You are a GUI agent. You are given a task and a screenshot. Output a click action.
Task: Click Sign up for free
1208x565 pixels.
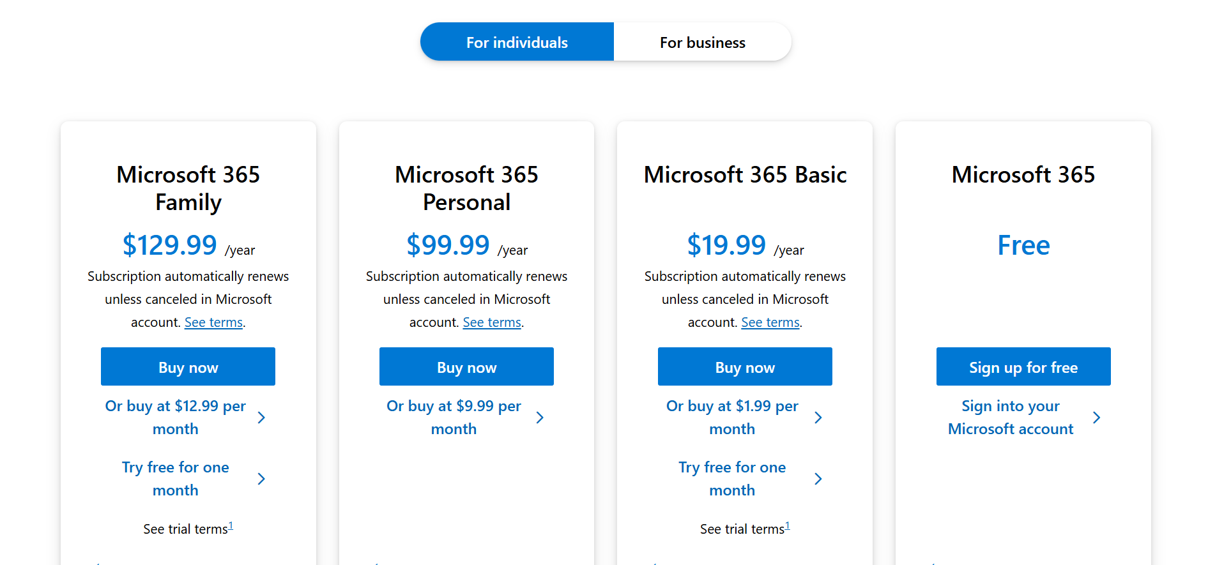(1023, 366)
